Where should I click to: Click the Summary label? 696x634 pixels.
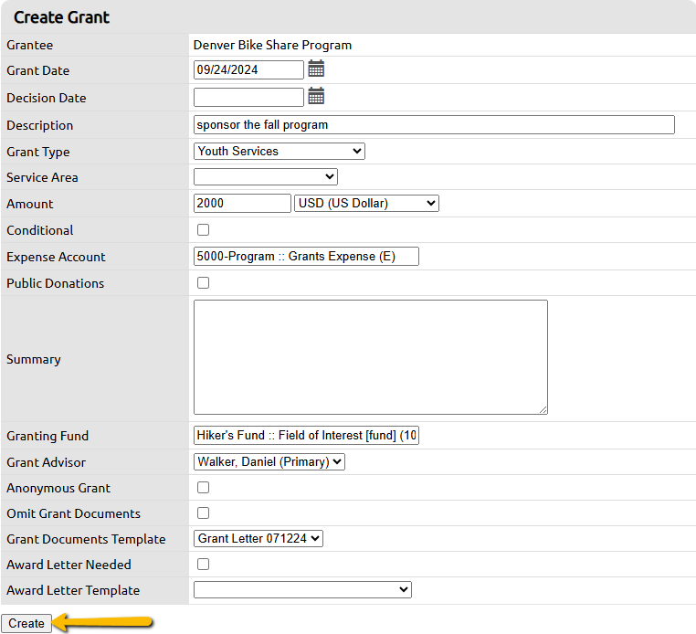coord(34,360)
